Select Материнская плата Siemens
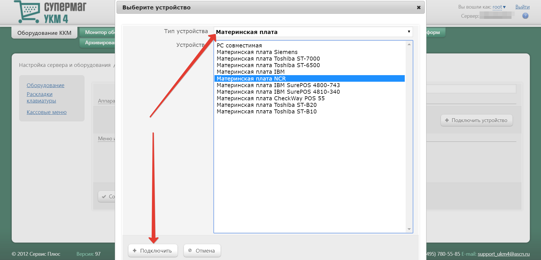The image size is (541, 260). 309,52
